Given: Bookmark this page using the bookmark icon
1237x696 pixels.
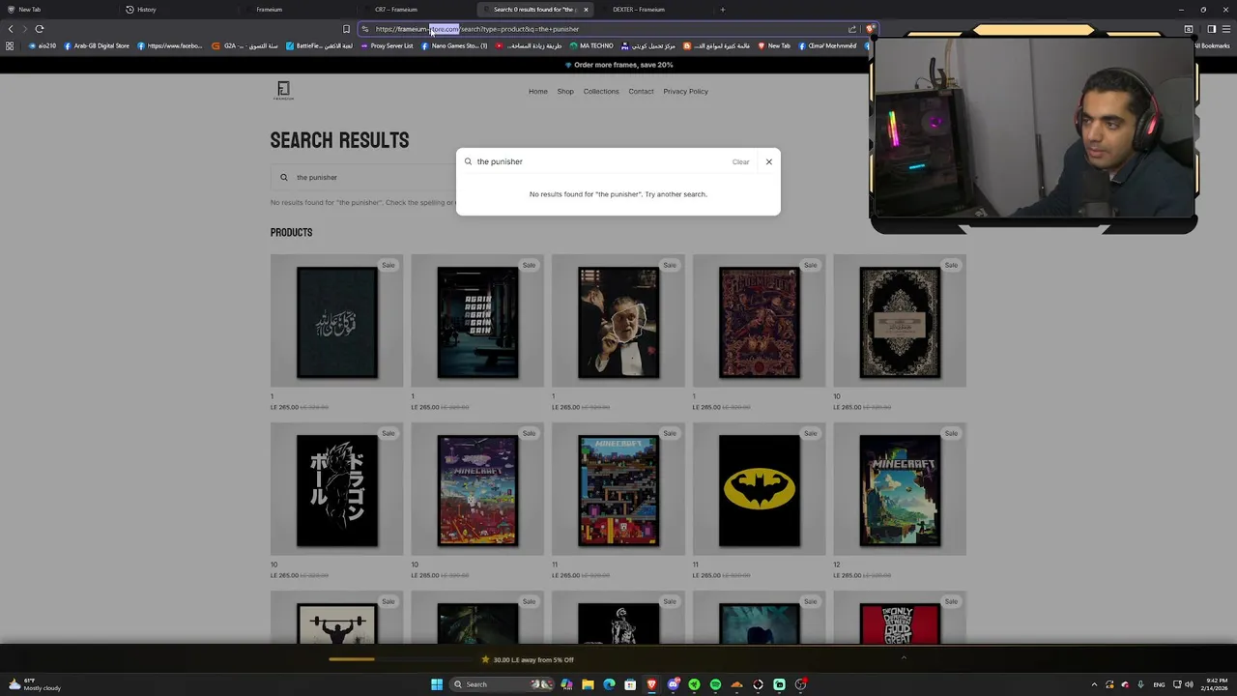Looking at the screenshot, I should click(346, 29).
